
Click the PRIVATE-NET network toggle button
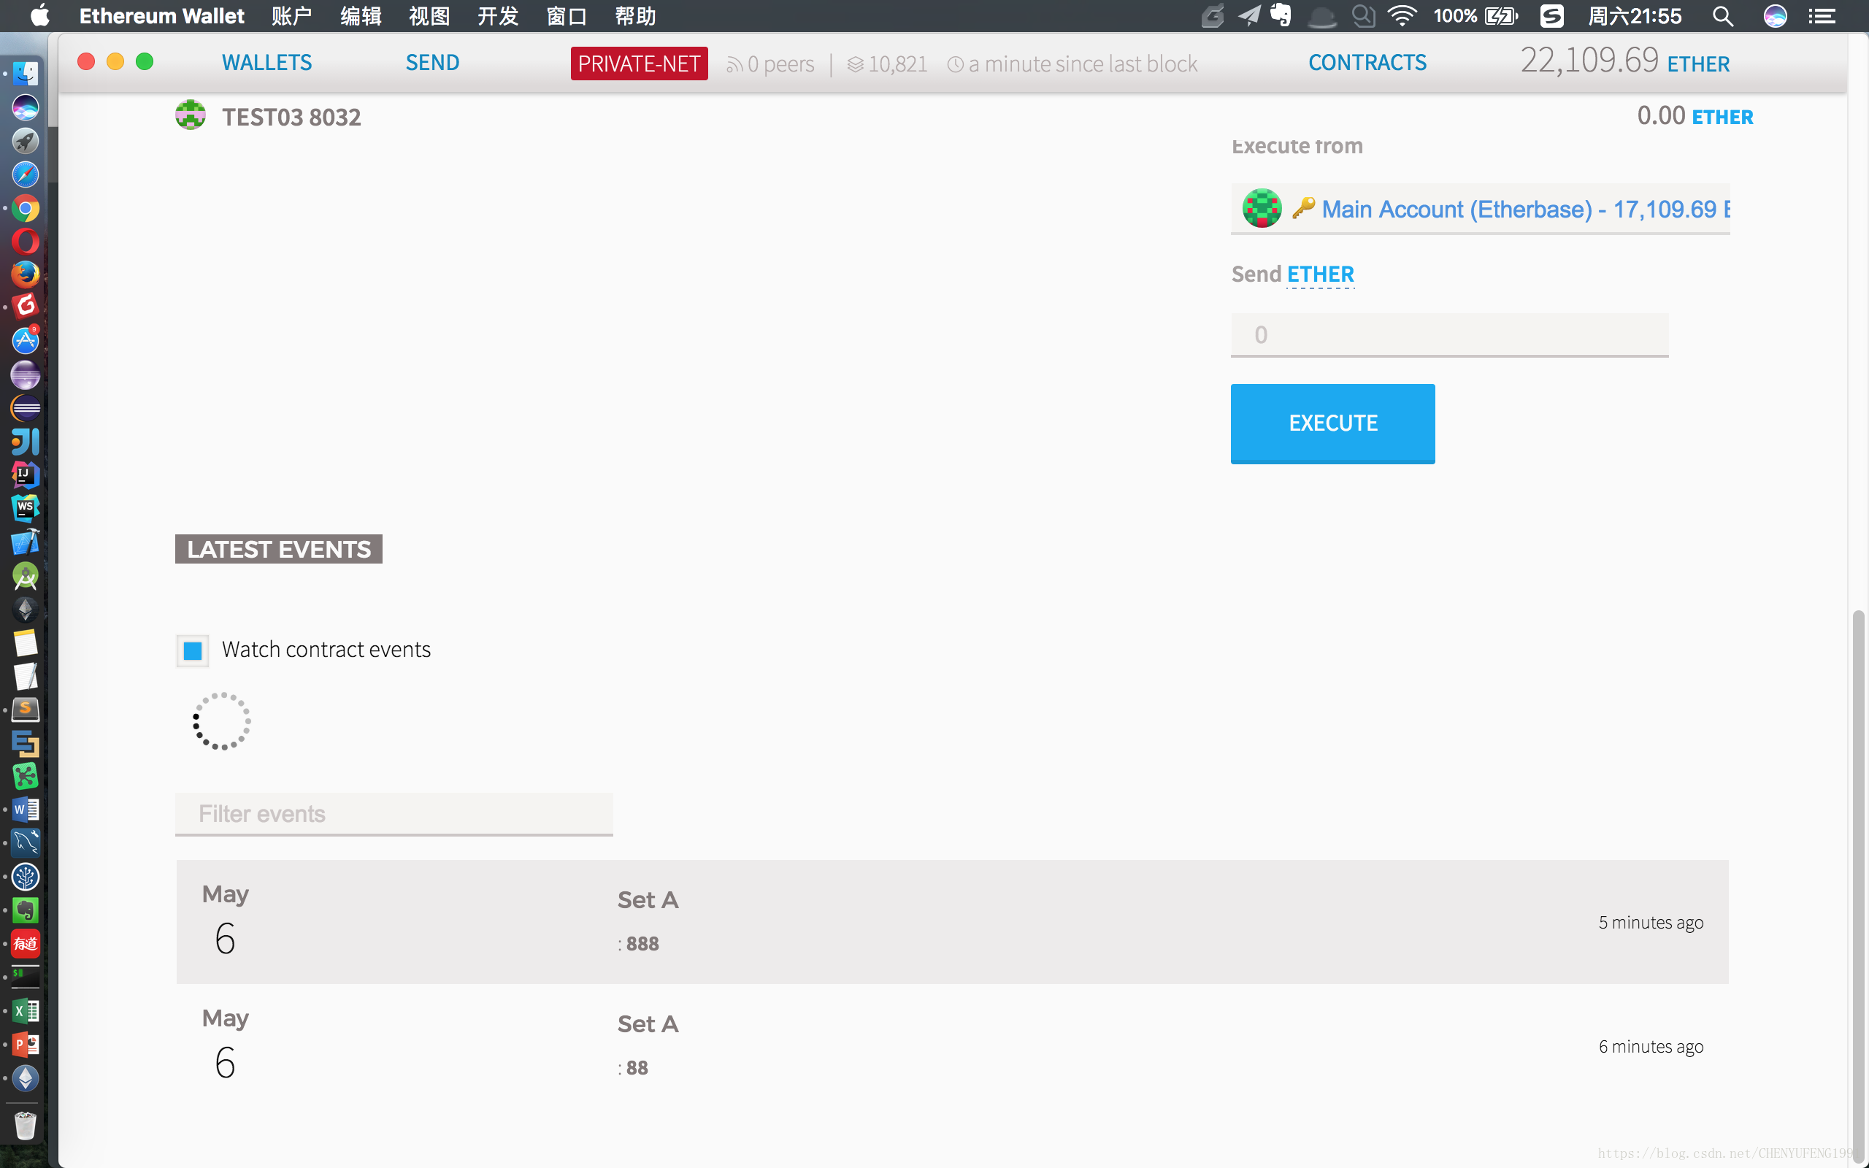point(639,62)
